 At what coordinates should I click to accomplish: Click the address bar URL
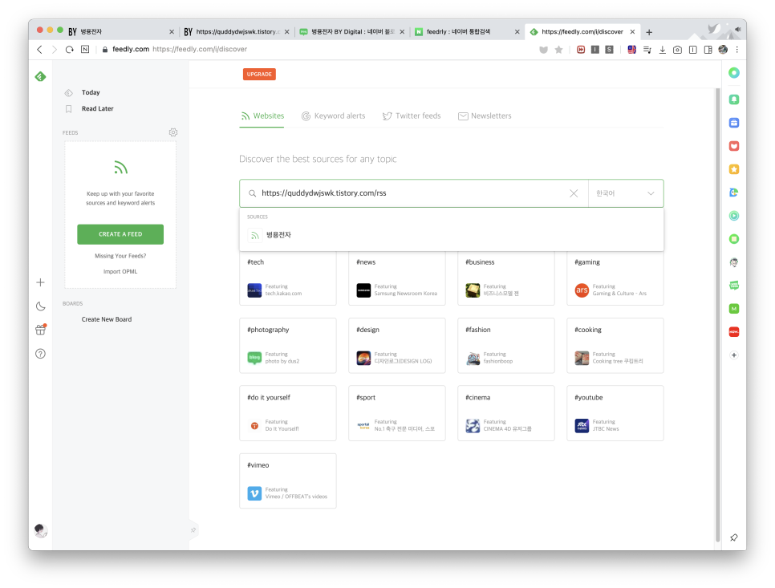200,50
